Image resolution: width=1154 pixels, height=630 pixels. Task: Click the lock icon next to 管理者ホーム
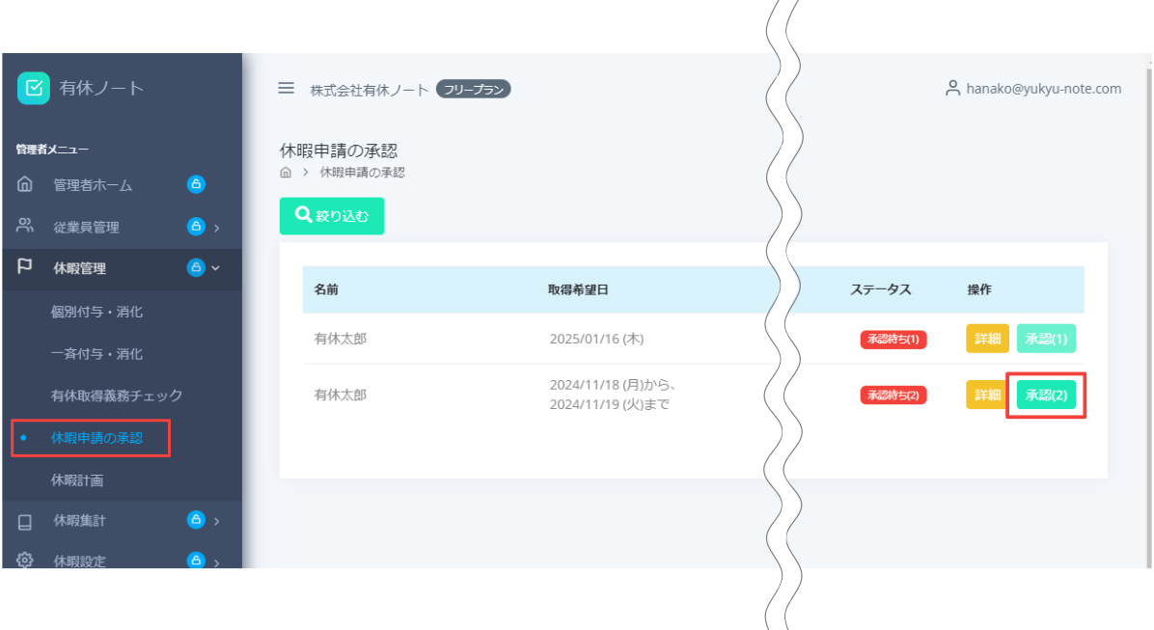tap(195, 183)
